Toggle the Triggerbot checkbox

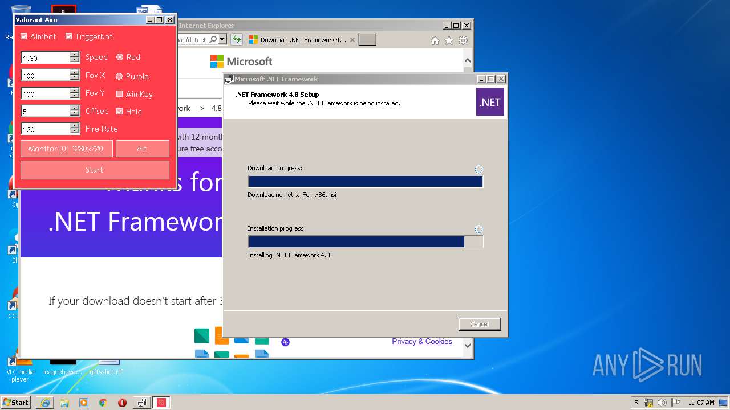click(69, 36)
